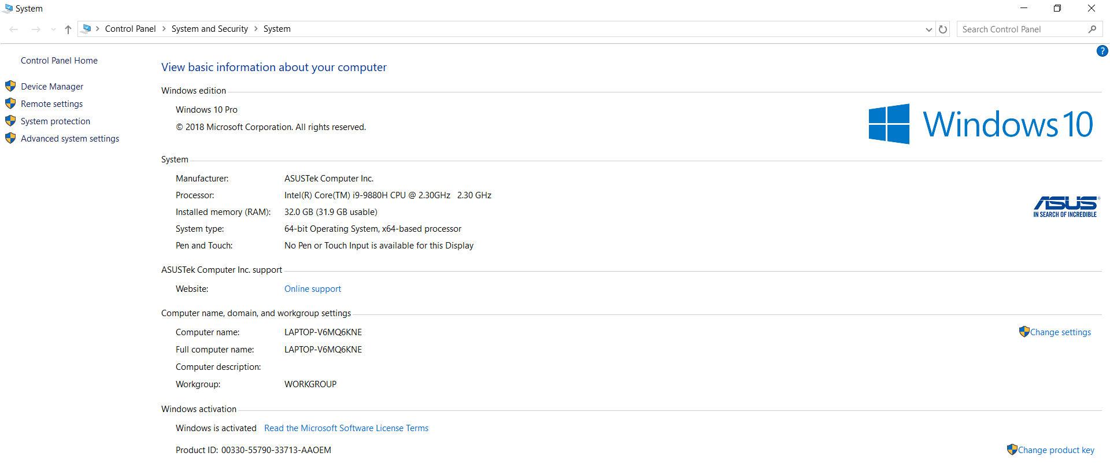Expand the recent locations dropdown arrow
Viewport: 1110px width, 471px height.
tap(53, 29)
